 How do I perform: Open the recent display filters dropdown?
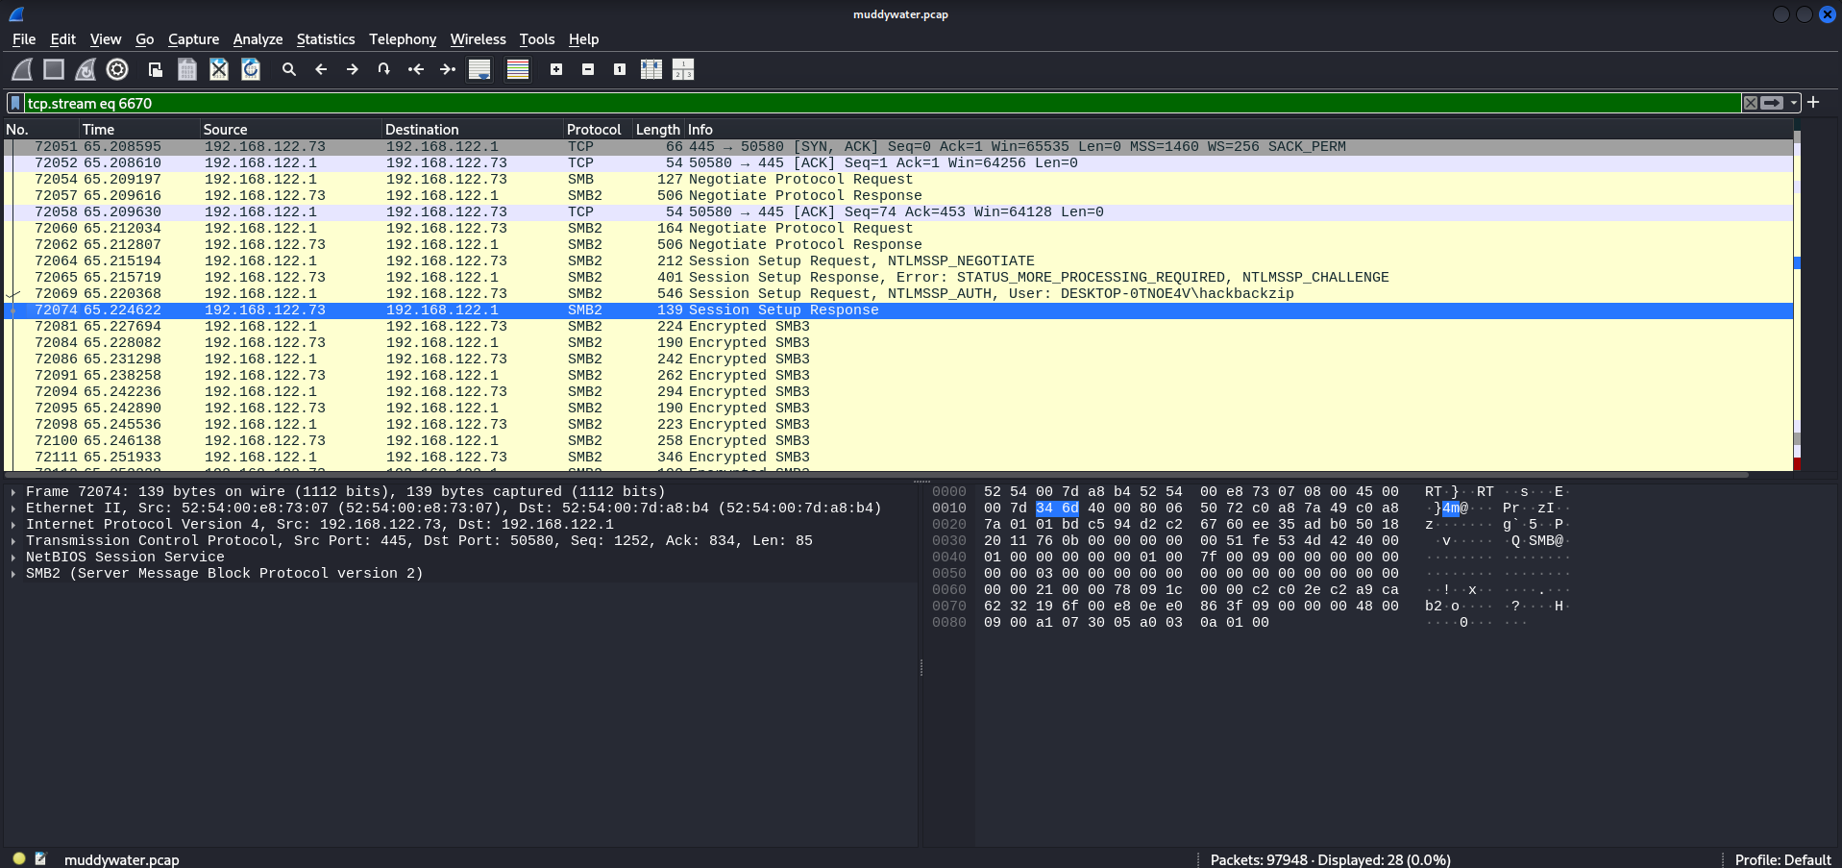click(1793, 103)
